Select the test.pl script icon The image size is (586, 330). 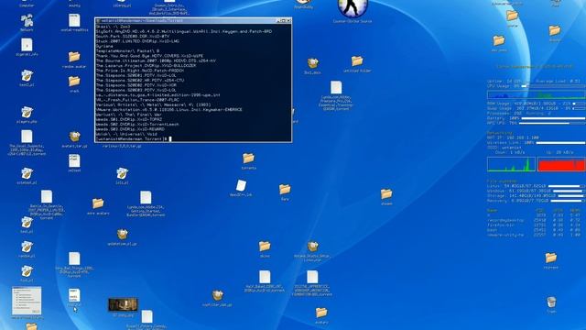tap(27, 225)
